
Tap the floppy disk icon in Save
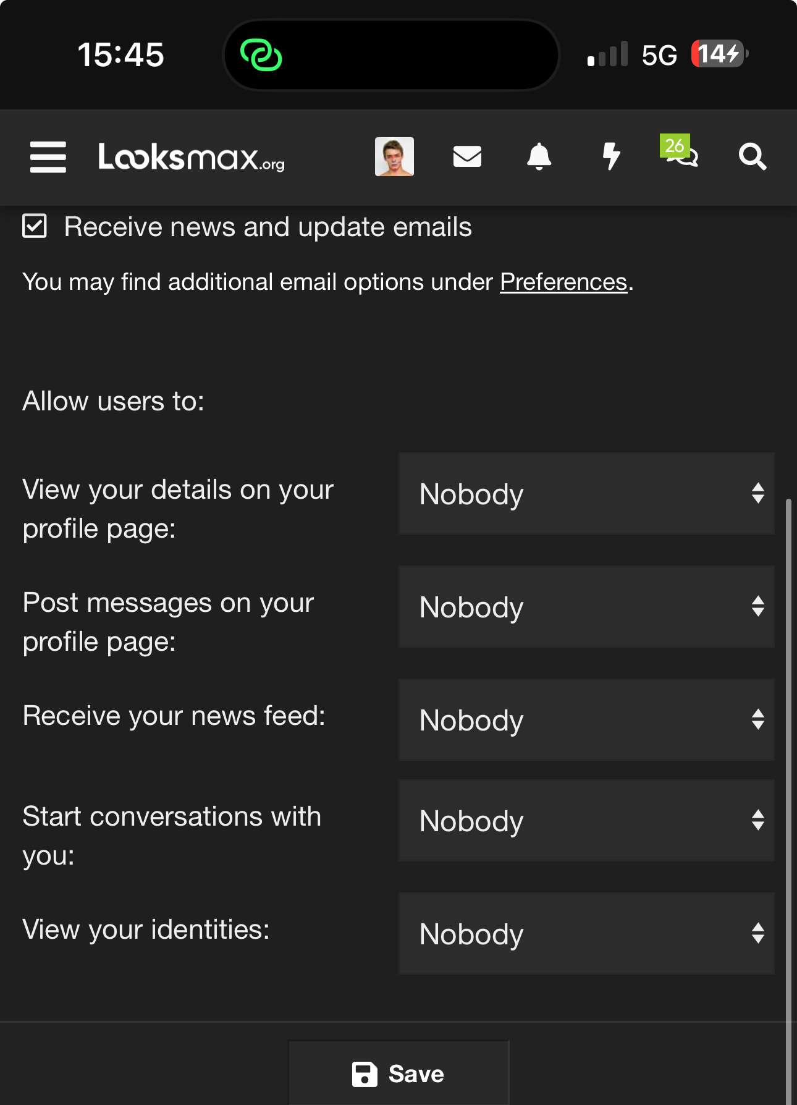pyautogui.click(x=365, y=1074)
